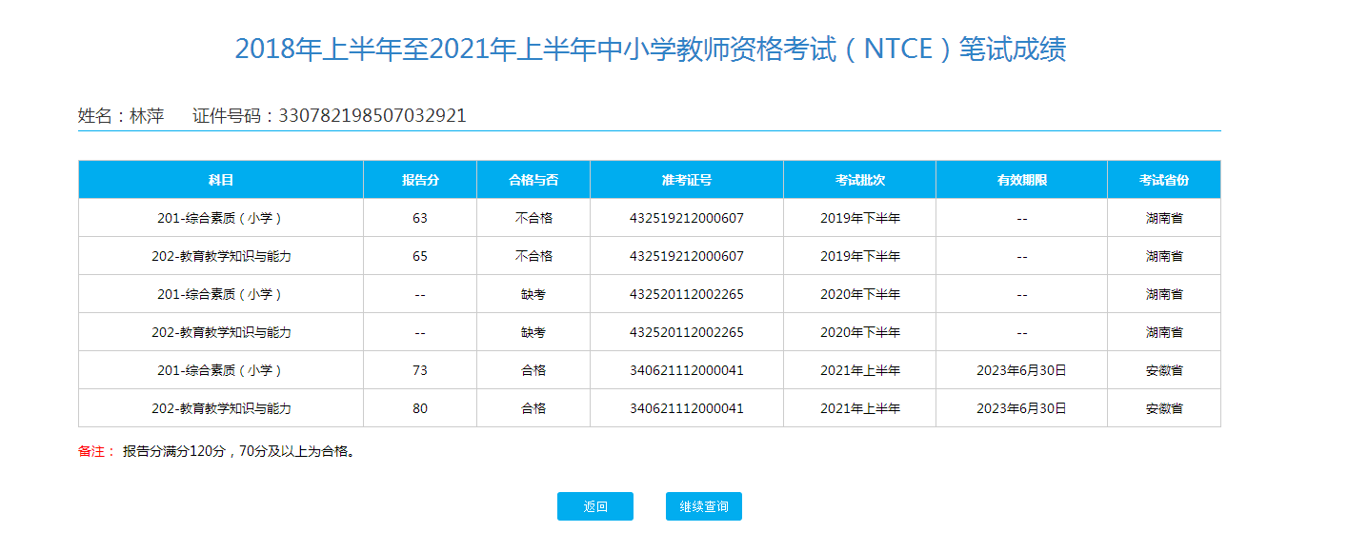Click 432520112002265 in the 2020年下半年 202-教育教学知识与能力 row

687,332
